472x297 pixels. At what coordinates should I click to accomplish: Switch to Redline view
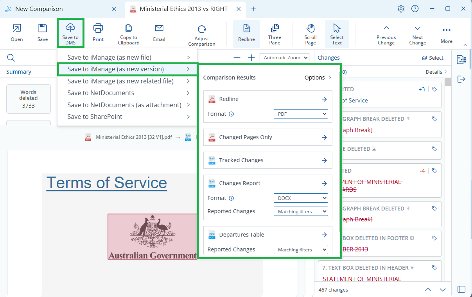click(x=246, y=34)
